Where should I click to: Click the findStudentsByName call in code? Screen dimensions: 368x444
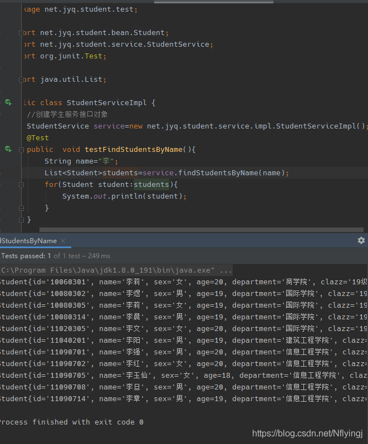[x=218, y=172]
